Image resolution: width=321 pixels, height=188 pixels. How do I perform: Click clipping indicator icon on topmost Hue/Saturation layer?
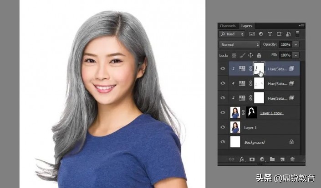click(233, 69)
